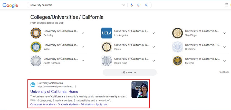Click the https://www.universityofcalifornia.edu URL text

click(x=55, y=86)
